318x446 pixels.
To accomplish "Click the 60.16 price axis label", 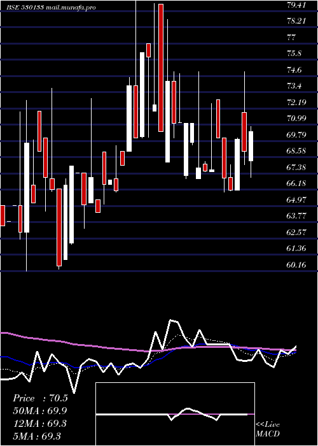I will [296, 265].
